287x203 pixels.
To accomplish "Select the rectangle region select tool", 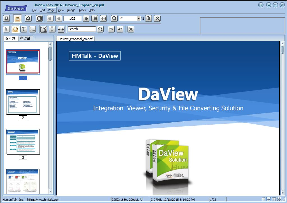I will click(33, 29).
